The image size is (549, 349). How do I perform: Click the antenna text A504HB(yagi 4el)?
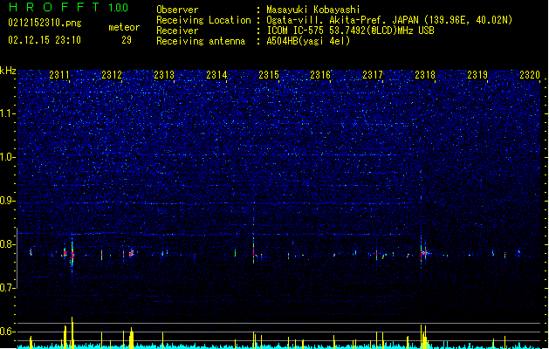coord(308,41)
